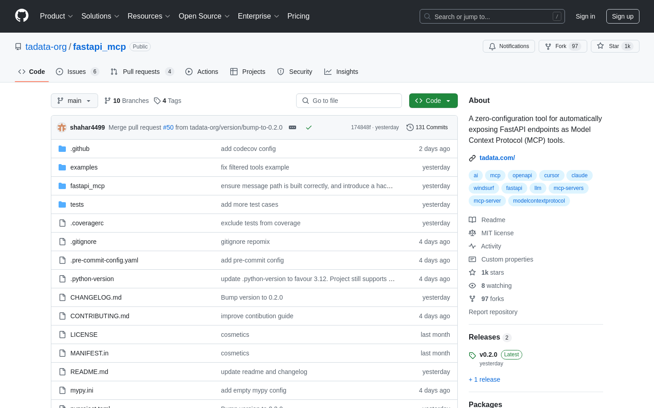
Task: Open the + 1 release link
Action: click(485, 379)
